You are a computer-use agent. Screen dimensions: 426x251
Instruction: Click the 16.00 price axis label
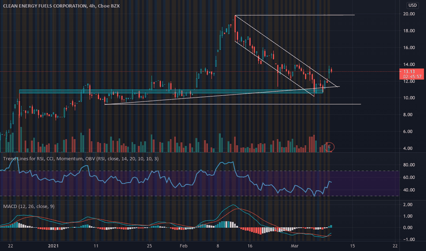point(409,47)
